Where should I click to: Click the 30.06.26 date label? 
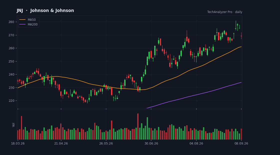[151, 143]
